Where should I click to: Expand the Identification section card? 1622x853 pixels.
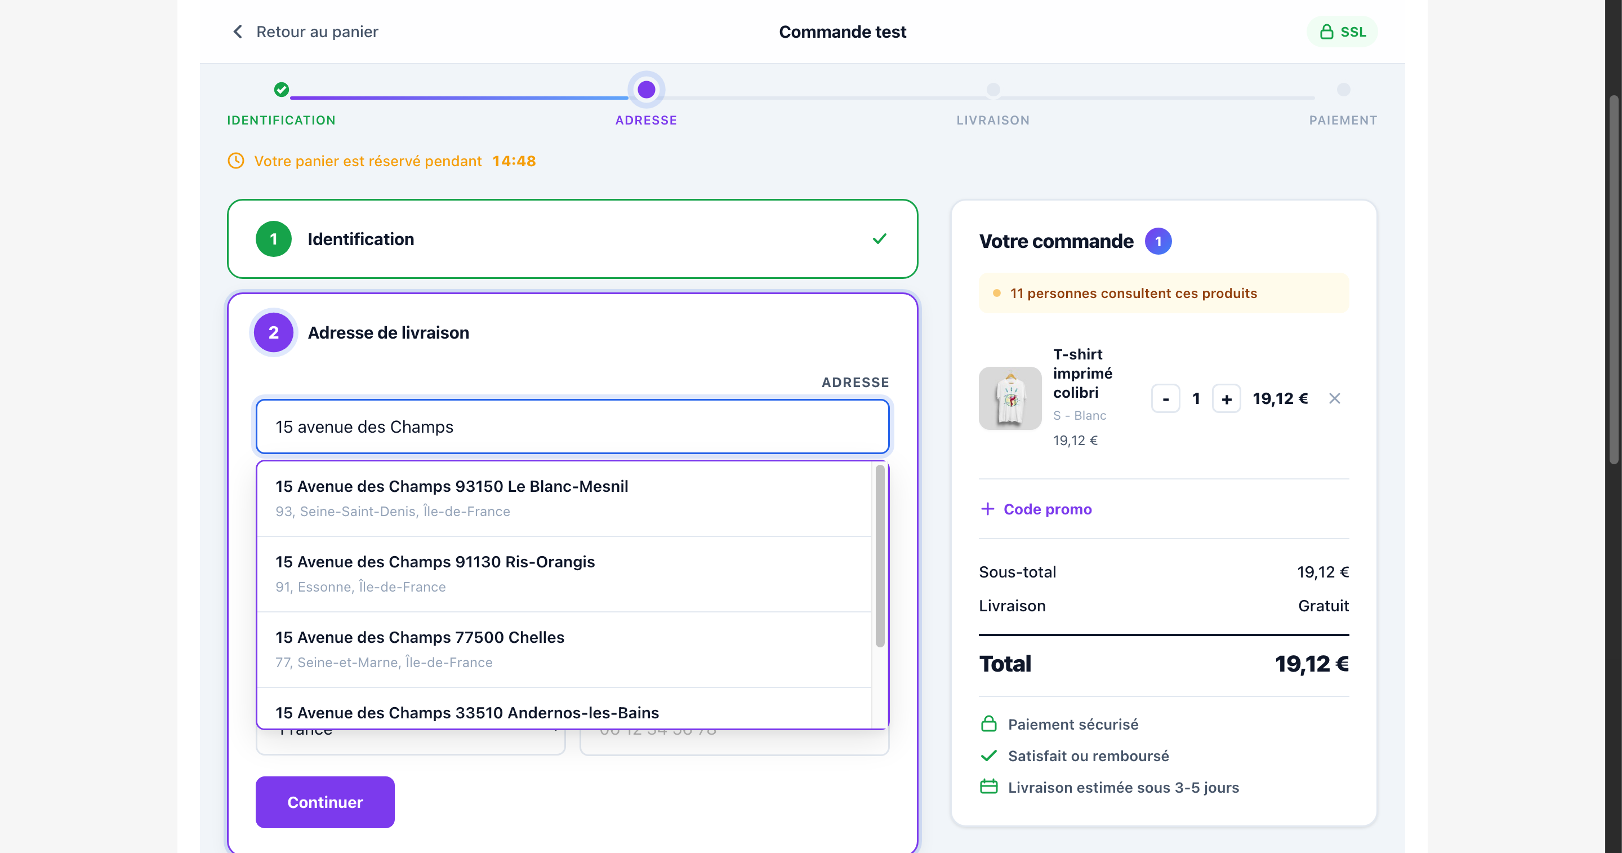click(572, 239)
